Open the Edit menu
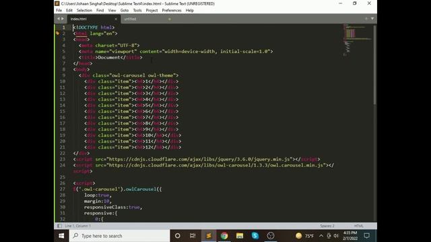This screenshot has height=242, width=431. coord(69,11)
